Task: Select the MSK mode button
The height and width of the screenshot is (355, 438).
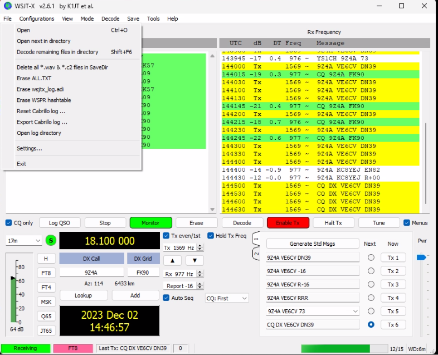Action: point(46,301)
